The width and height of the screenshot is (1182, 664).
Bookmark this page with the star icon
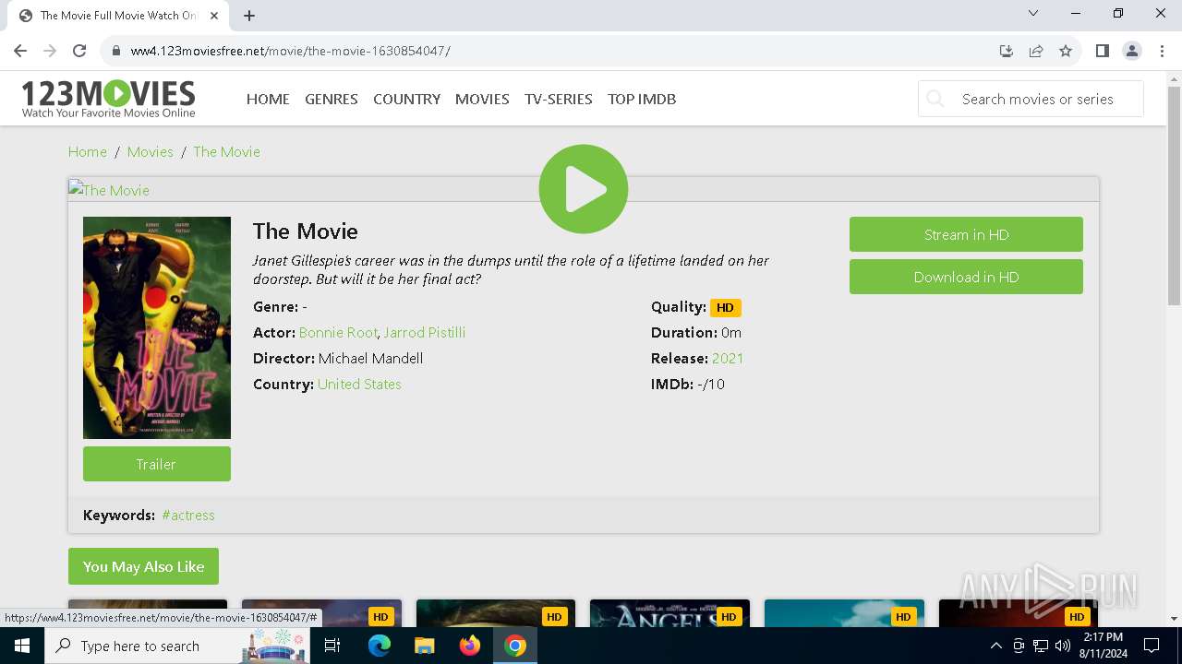click(x=1066, y=51)
